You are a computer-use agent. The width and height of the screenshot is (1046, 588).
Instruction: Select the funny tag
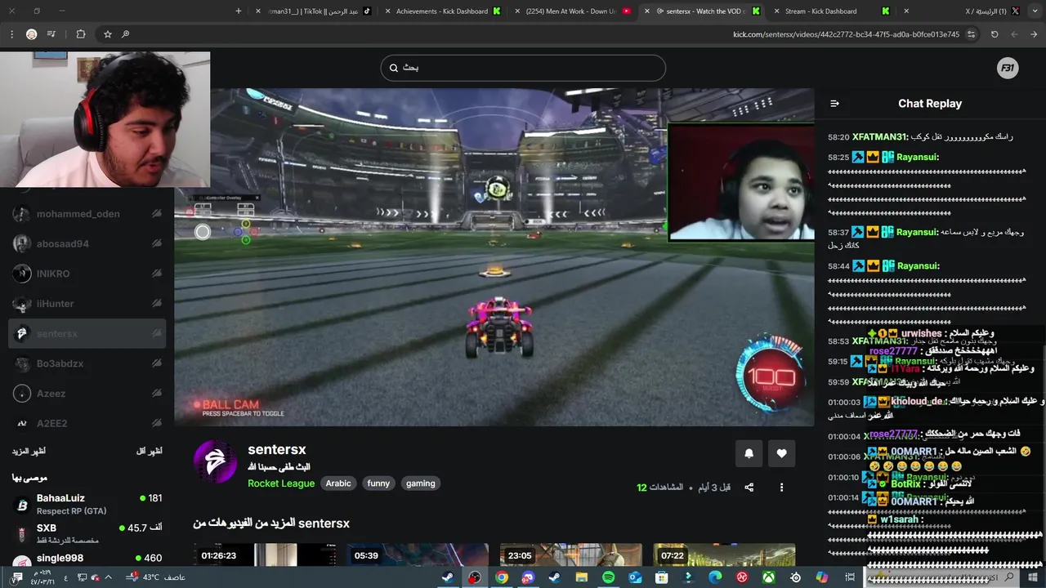point(378,483)
